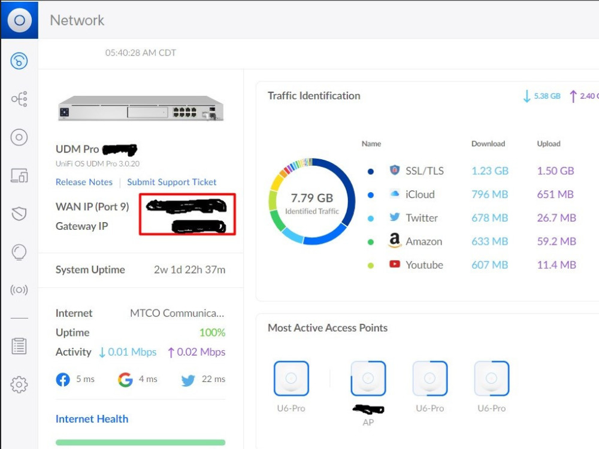Click the green Internet Health progress bar
Image resolution: width=599 pixels, height=449 pixels.
click(140, 442)
